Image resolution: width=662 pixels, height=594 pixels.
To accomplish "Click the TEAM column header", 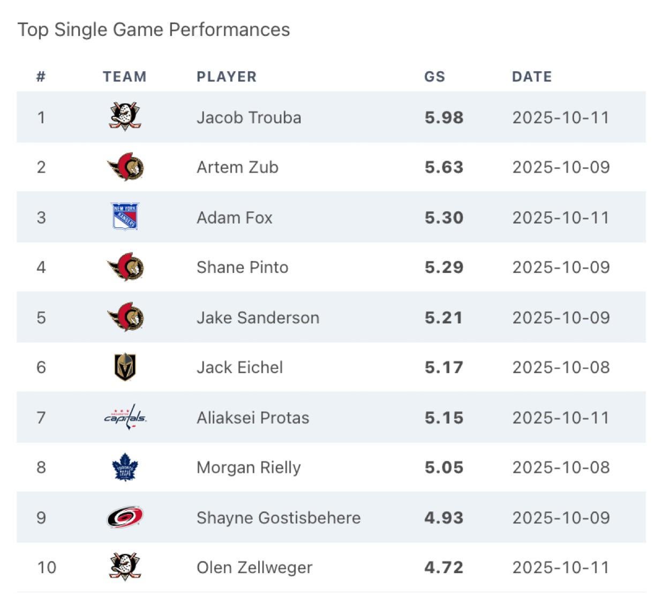I will click(x=124, y=77).
